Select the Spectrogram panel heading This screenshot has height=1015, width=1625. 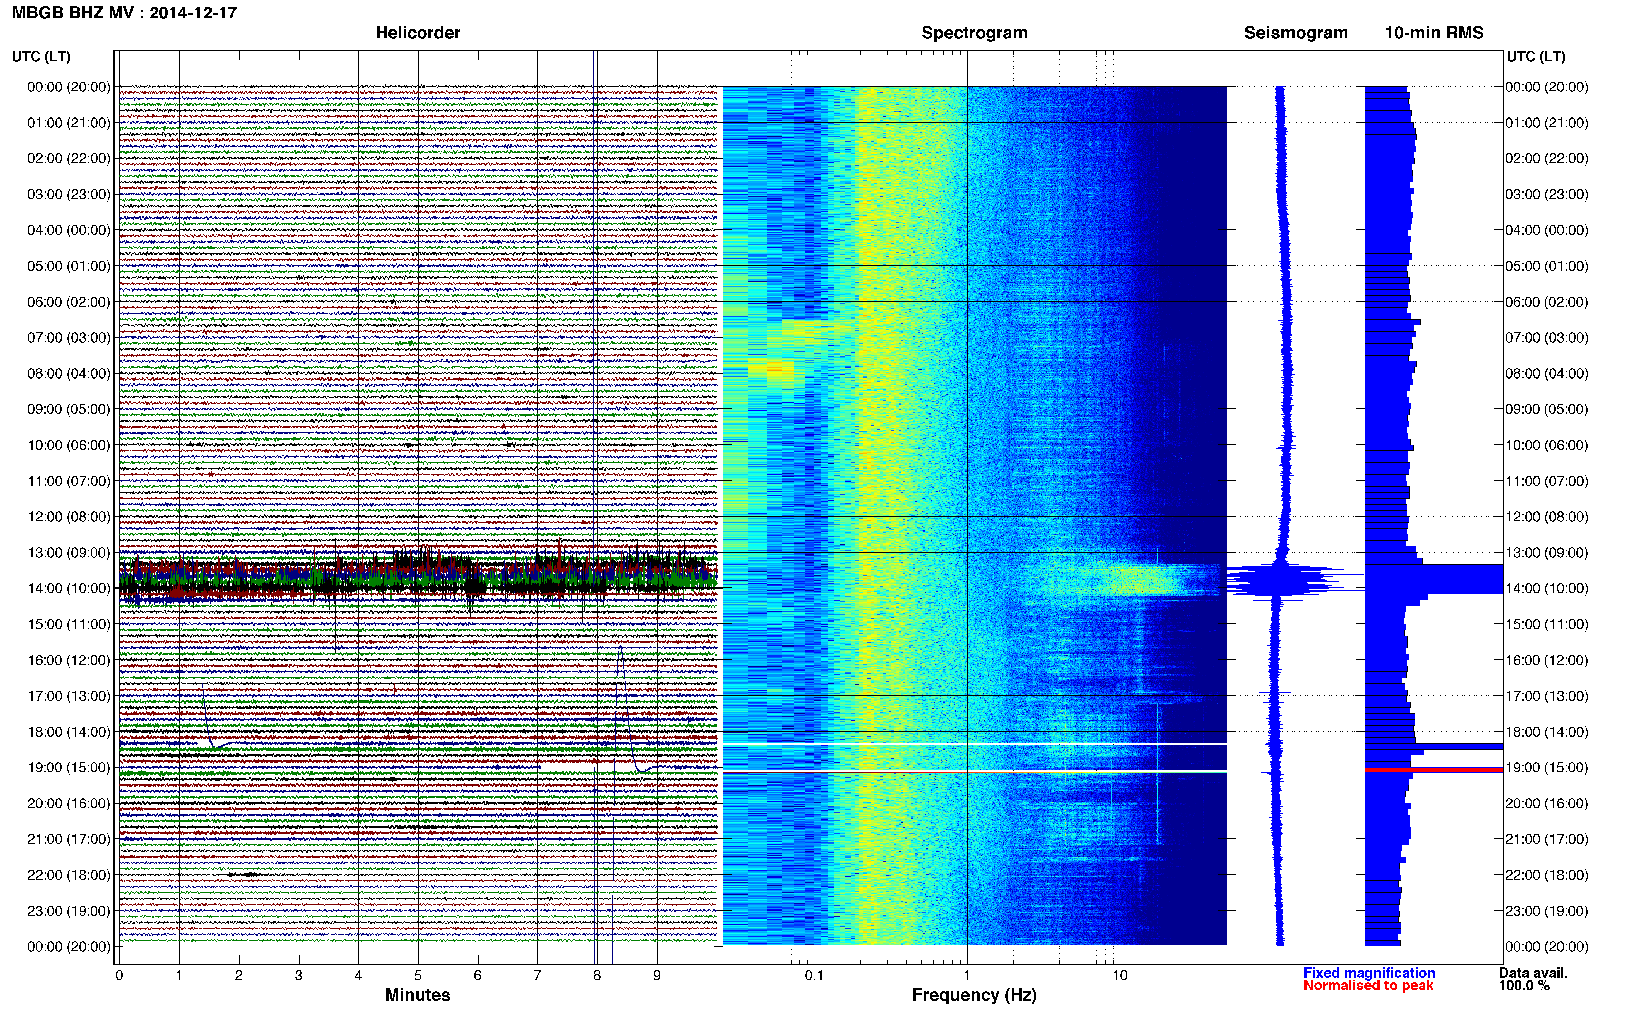point(974,33)
